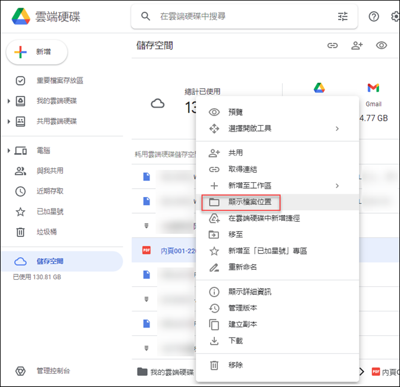Click the 我的雲端硬碟 folder icon in breadcrumb

point(142,372)
